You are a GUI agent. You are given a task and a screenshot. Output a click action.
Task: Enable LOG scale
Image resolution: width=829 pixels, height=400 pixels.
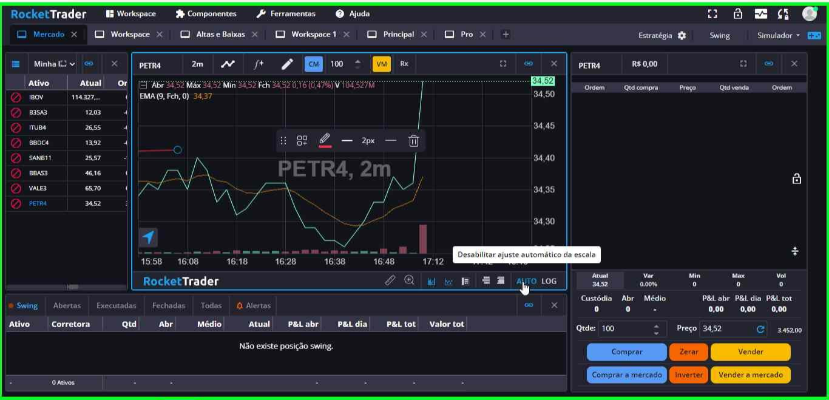coord(549,281)
